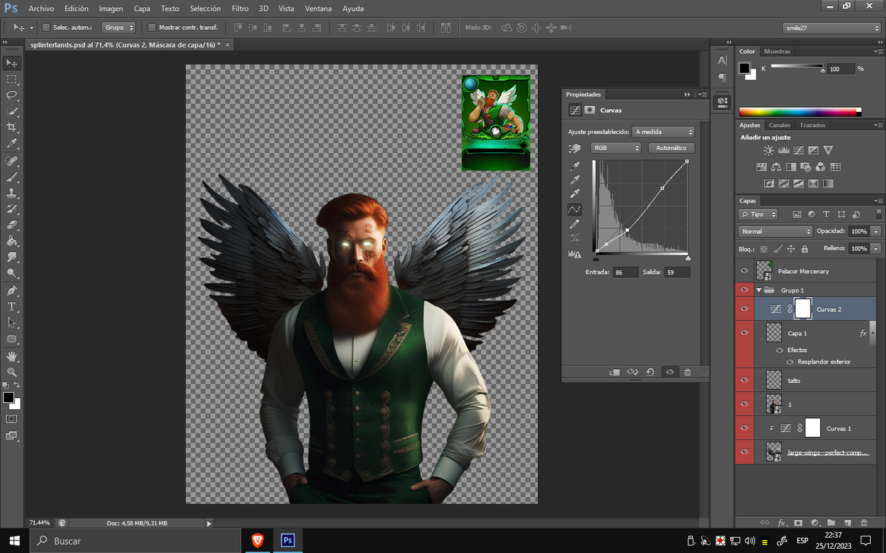Screen dimensions: 886x553
Task: Select the Crop tool
Action: 12,127
